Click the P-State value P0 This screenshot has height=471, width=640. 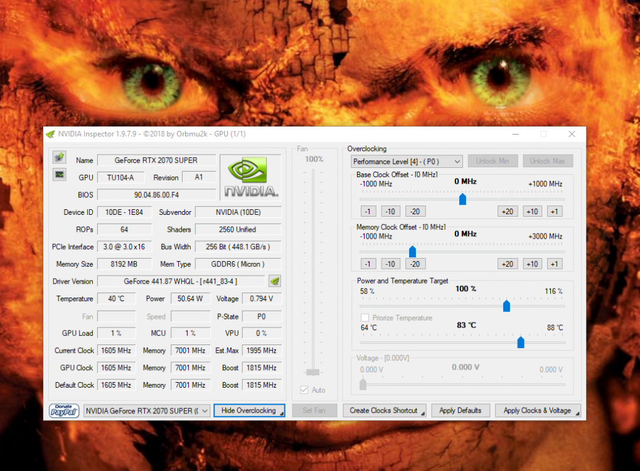(x=262, y=316)
